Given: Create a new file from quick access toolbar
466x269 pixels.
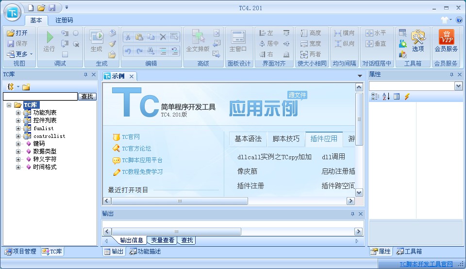Looking at the screenshot, I should tap(31, 8).
